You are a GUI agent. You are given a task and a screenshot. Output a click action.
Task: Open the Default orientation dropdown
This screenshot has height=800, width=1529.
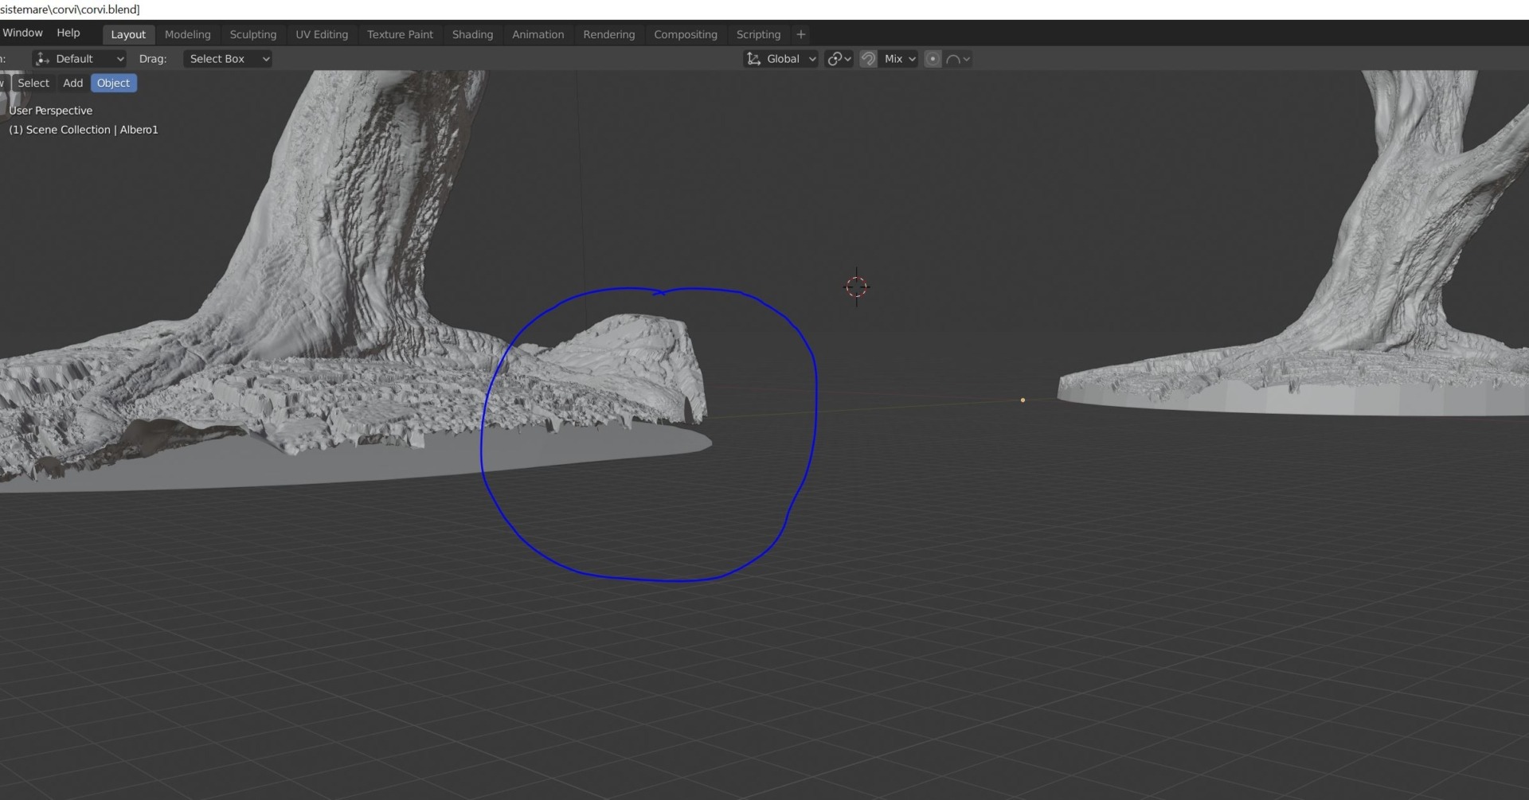(x=80, y=59)
